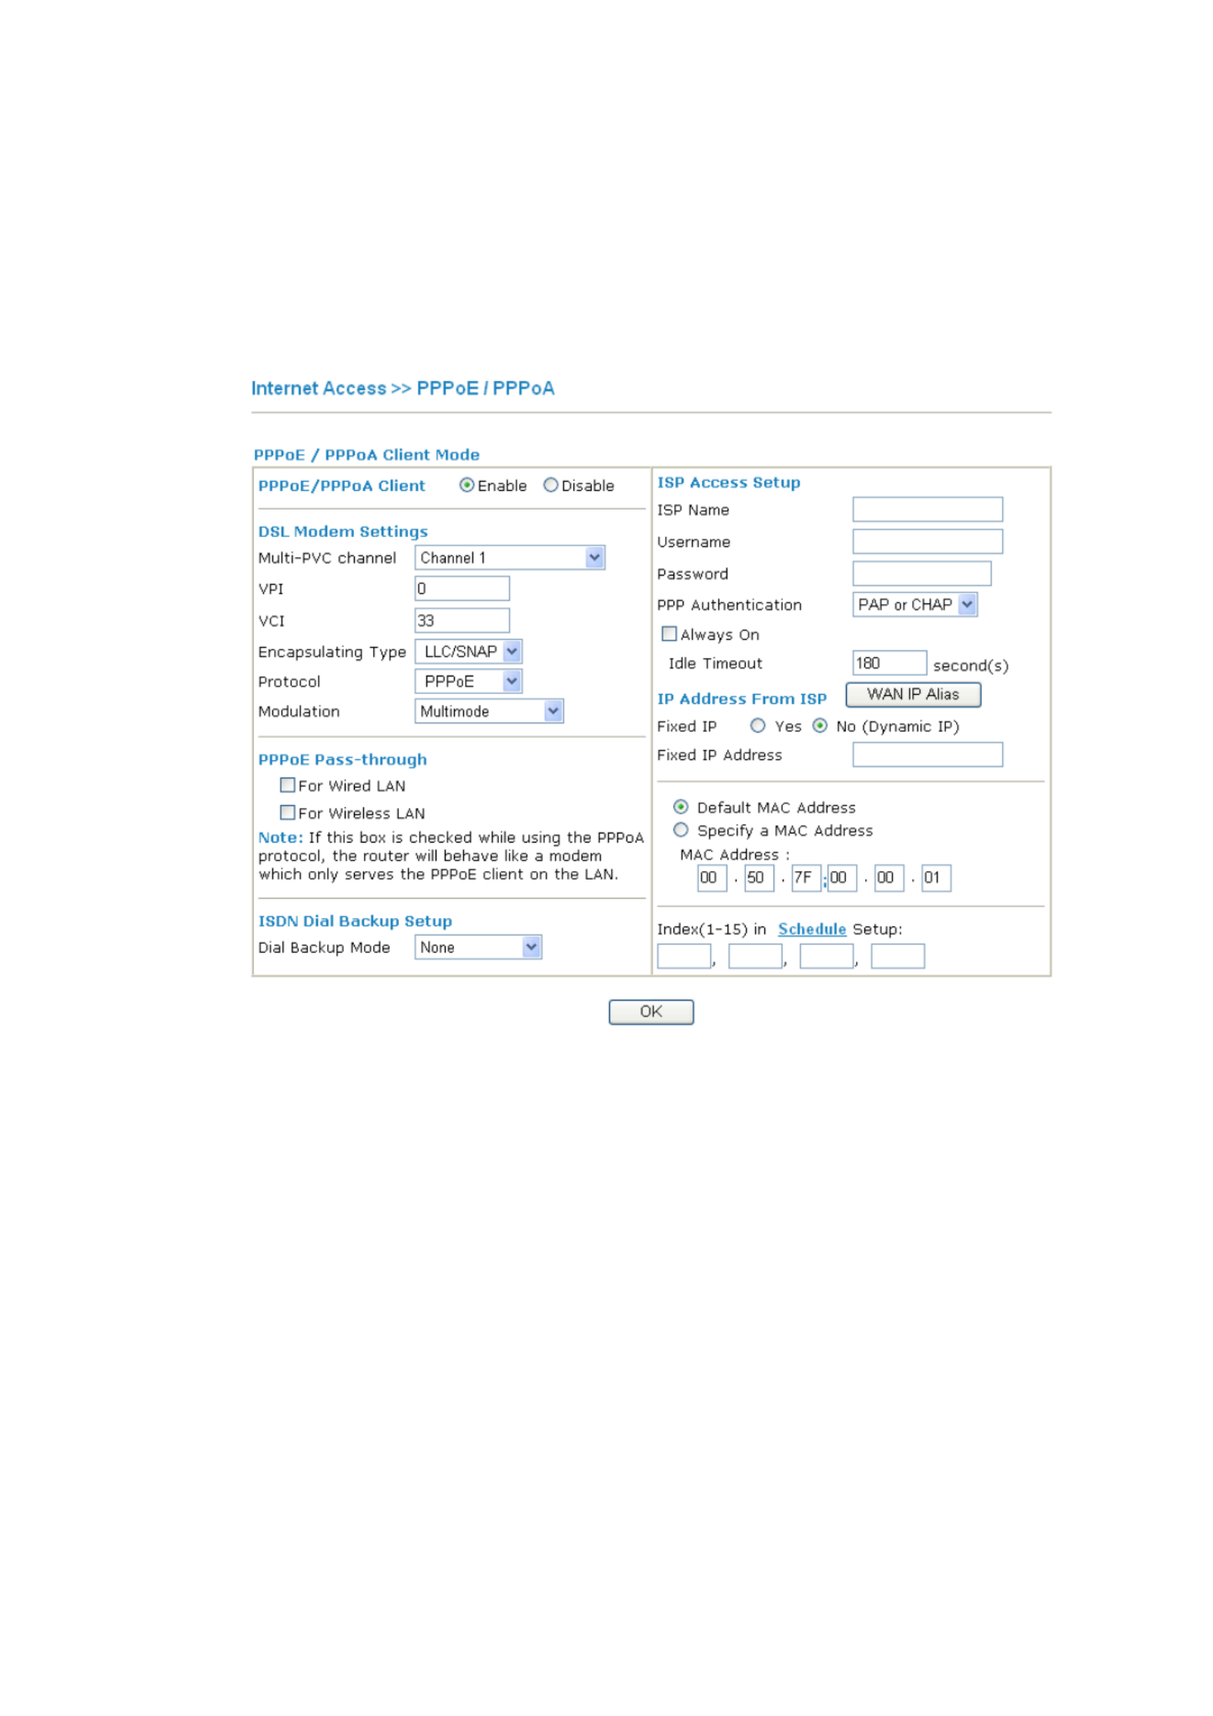Click the MAC Address field showing 50
Screen dimensions: 1213x1716
point(759,877)
